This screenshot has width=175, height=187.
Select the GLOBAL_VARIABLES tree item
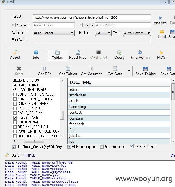tap(28, 85)
